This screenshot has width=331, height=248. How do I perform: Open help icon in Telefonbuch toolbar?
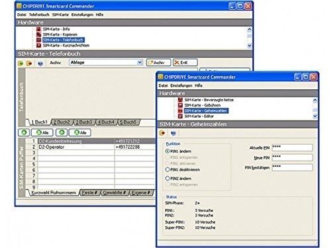tap(40, 63)
